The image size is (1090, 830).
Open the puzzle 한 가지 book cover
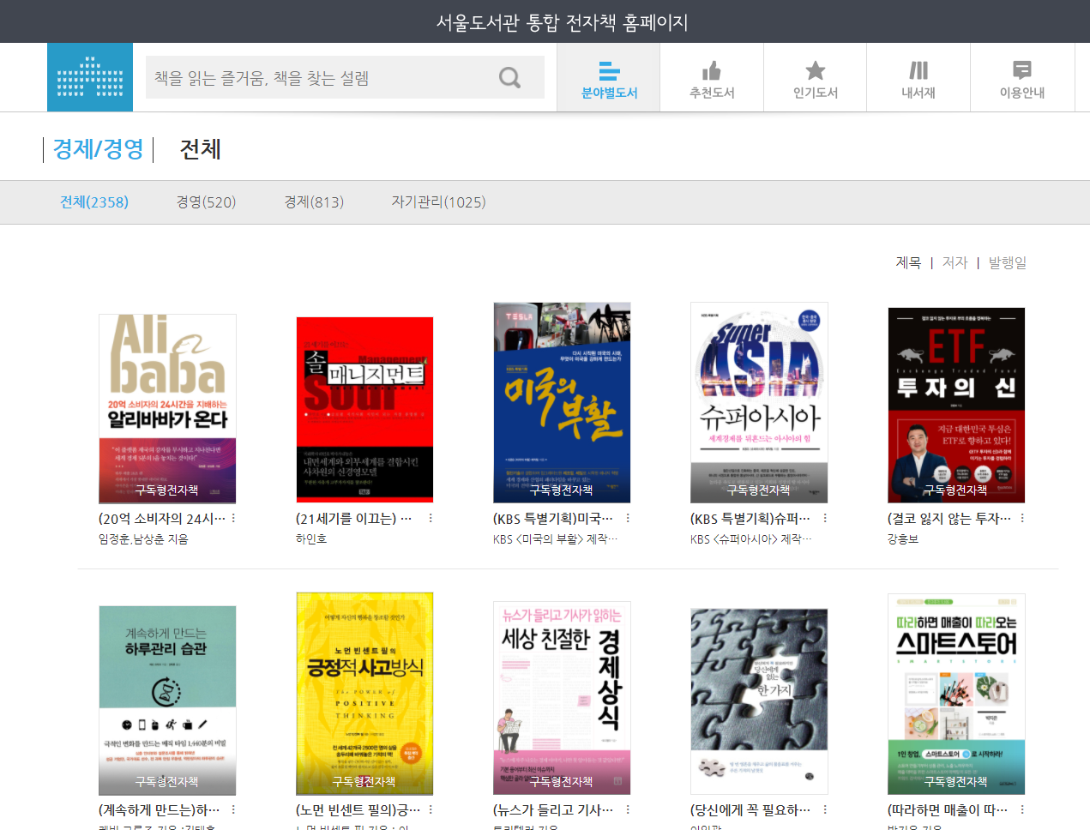click(x=759, y=701)
